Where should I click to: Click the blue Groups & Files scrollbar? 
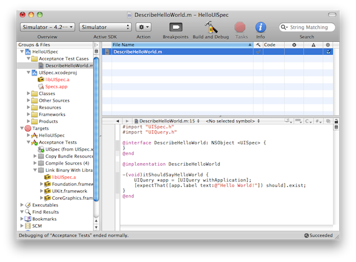pos(96,129)
